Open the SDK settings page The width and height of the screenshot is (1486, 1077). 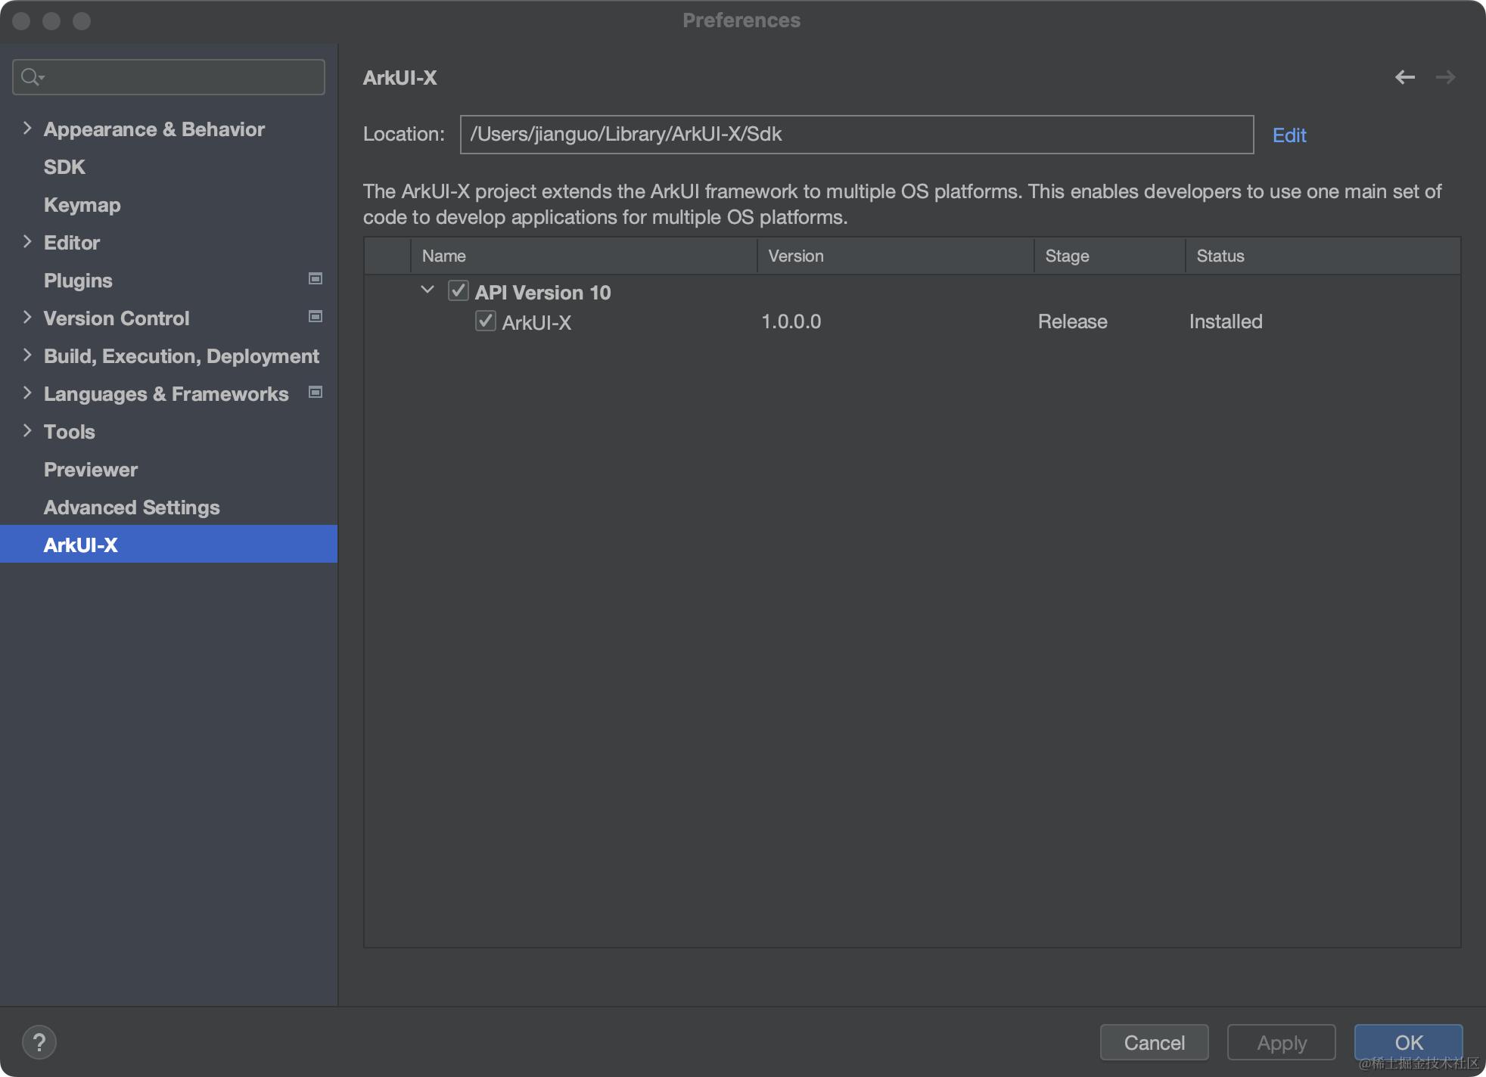tap(64, 167)
